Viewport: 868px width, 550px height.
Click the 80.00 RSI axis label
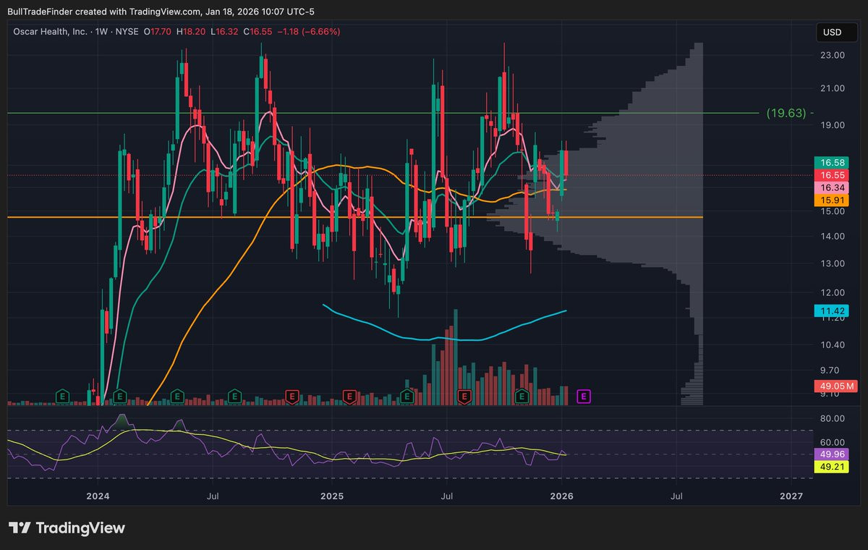pos(833,418)
